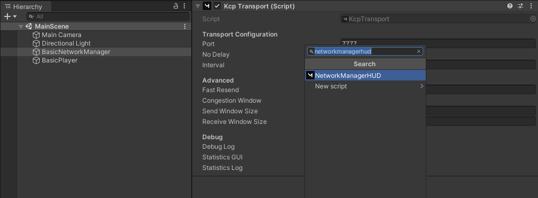Open Kcp Transport help reference icon
The height and width of the screenshot is (198, 538).
click(x=510, y=6)
